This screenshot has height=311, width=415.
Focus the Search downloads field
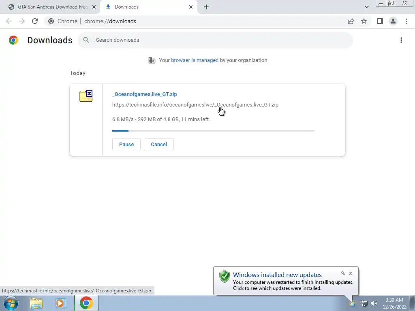coord(215,40)
